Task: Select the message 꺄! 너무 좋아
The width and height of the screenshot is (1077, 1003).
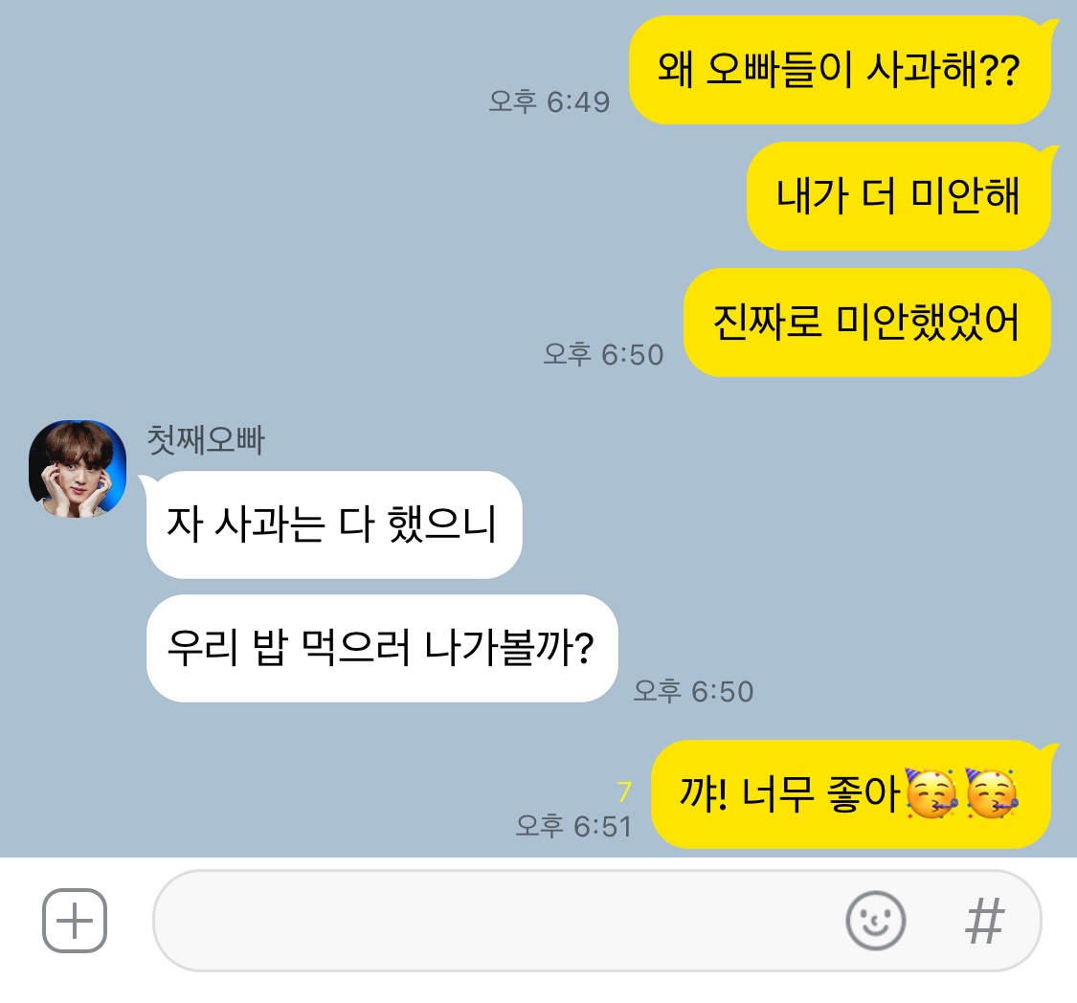Action: pyautogui.click(x=851, y=794)
